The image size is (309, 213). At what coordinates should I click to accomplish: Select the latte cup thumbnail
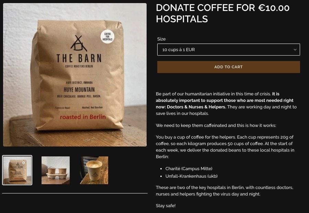(94, 170)
